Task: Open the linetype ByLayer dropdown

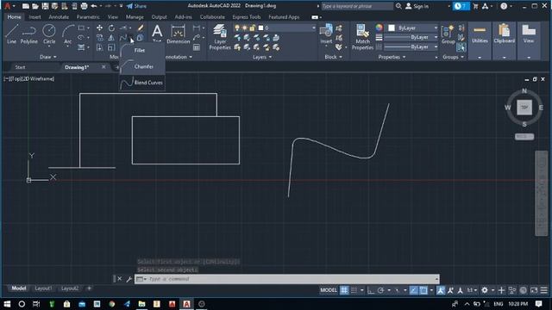Action: click(411, 46)
